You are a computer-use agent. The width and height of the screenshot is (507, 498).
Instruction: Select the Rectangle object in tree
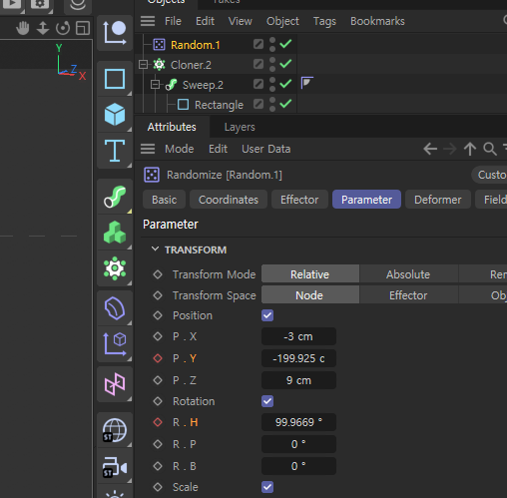(x=219, y=105)
